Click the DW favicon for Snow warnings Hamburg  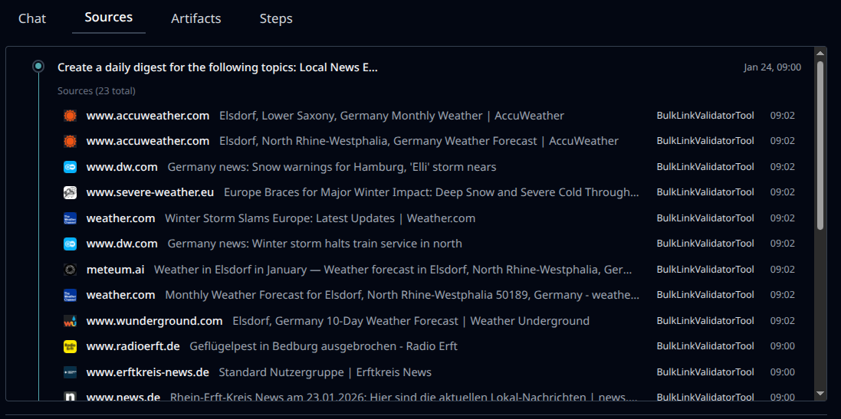70,167
